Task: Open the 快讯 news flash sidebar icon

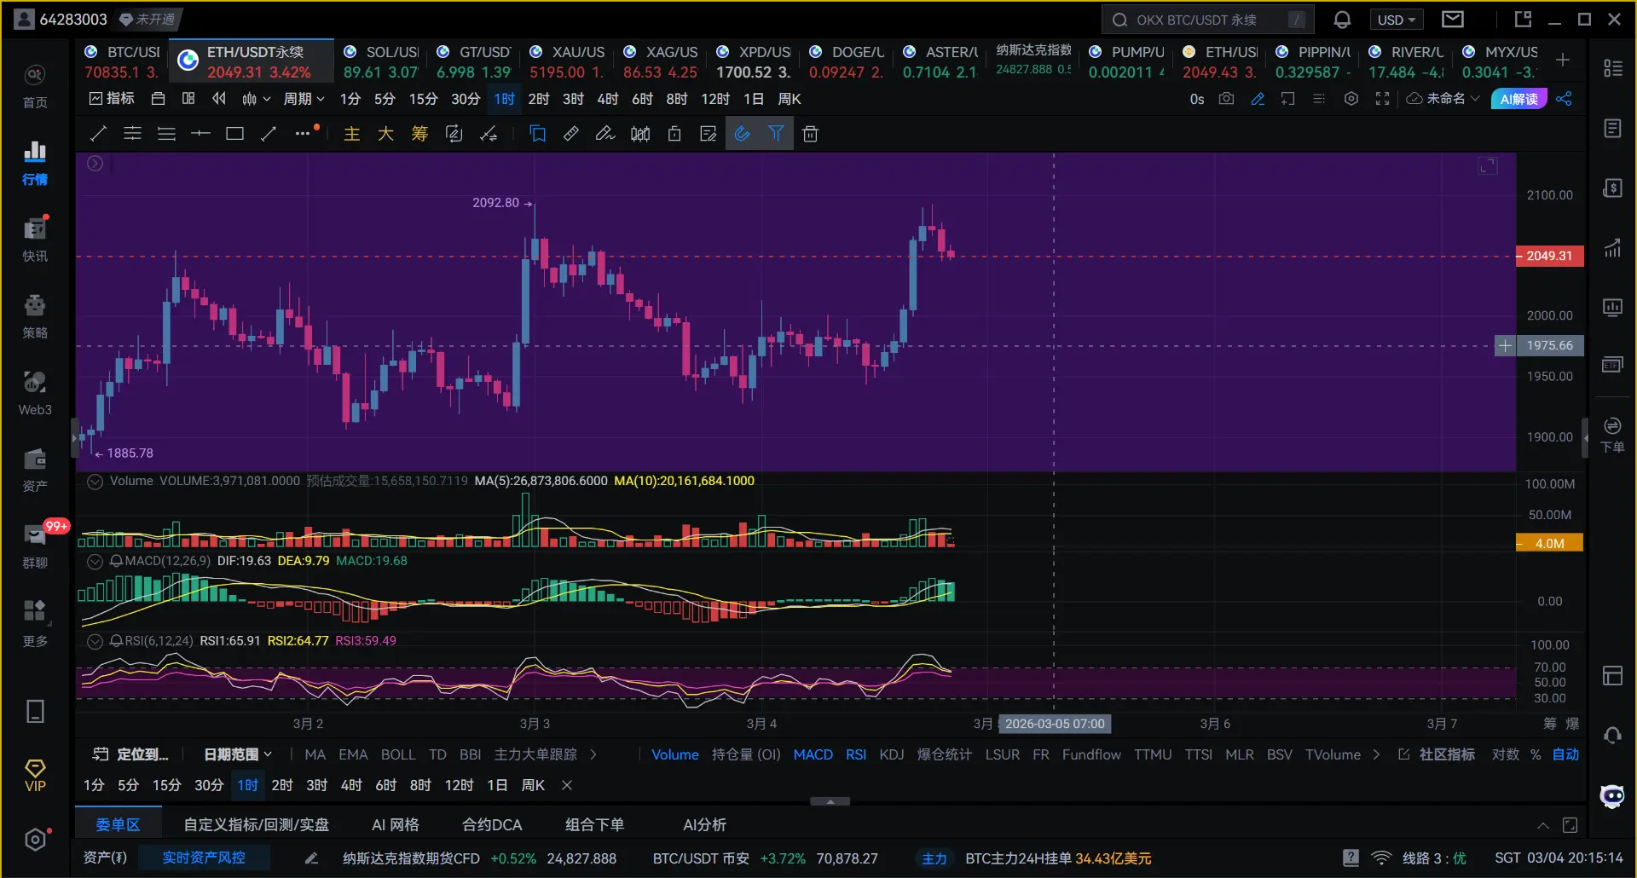Action: click(35, 240)
